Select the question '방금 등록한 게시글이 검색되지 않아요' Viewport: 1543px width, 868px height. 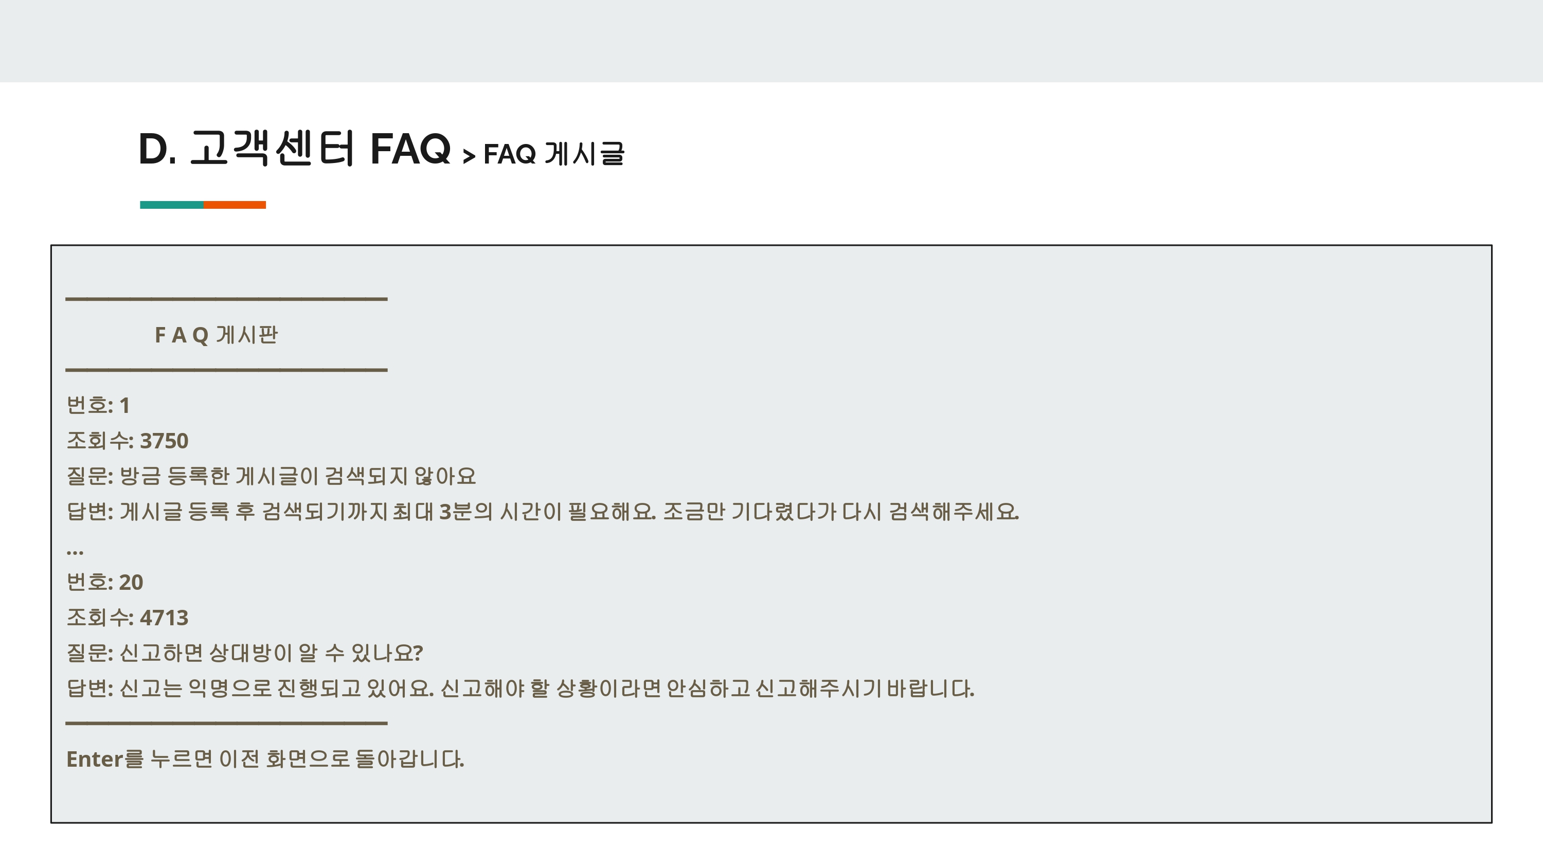point(298,476)
